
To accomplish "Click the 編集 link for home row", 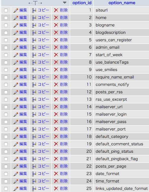I will click(x=23, y=18).
